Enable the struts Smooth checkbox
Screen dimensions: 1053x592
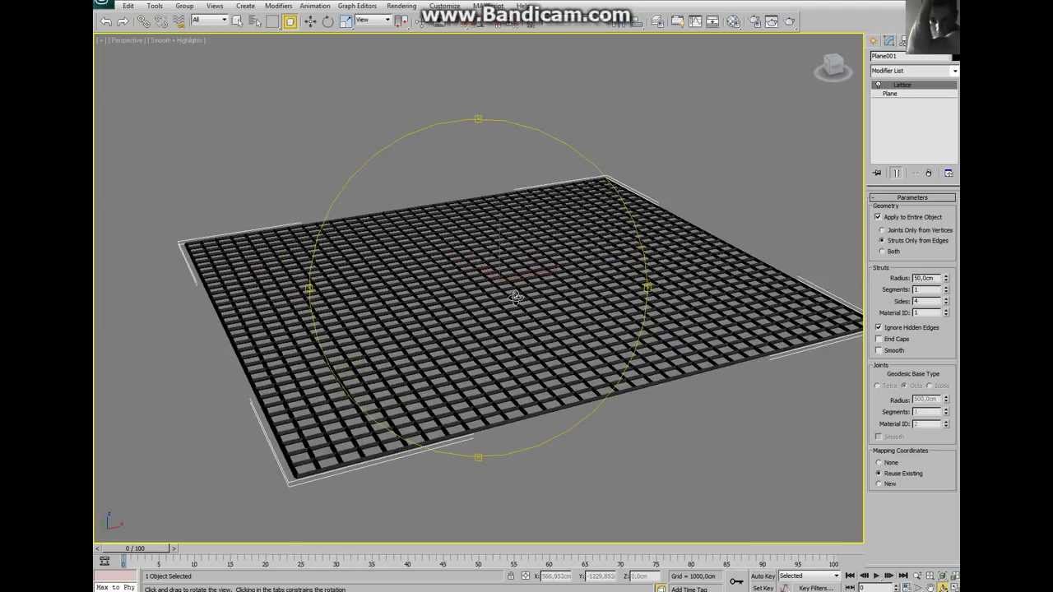[x=879, y=350]
